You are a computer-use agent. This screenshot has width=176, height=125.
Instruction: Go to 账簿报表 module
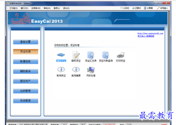(x=25, y=61)
